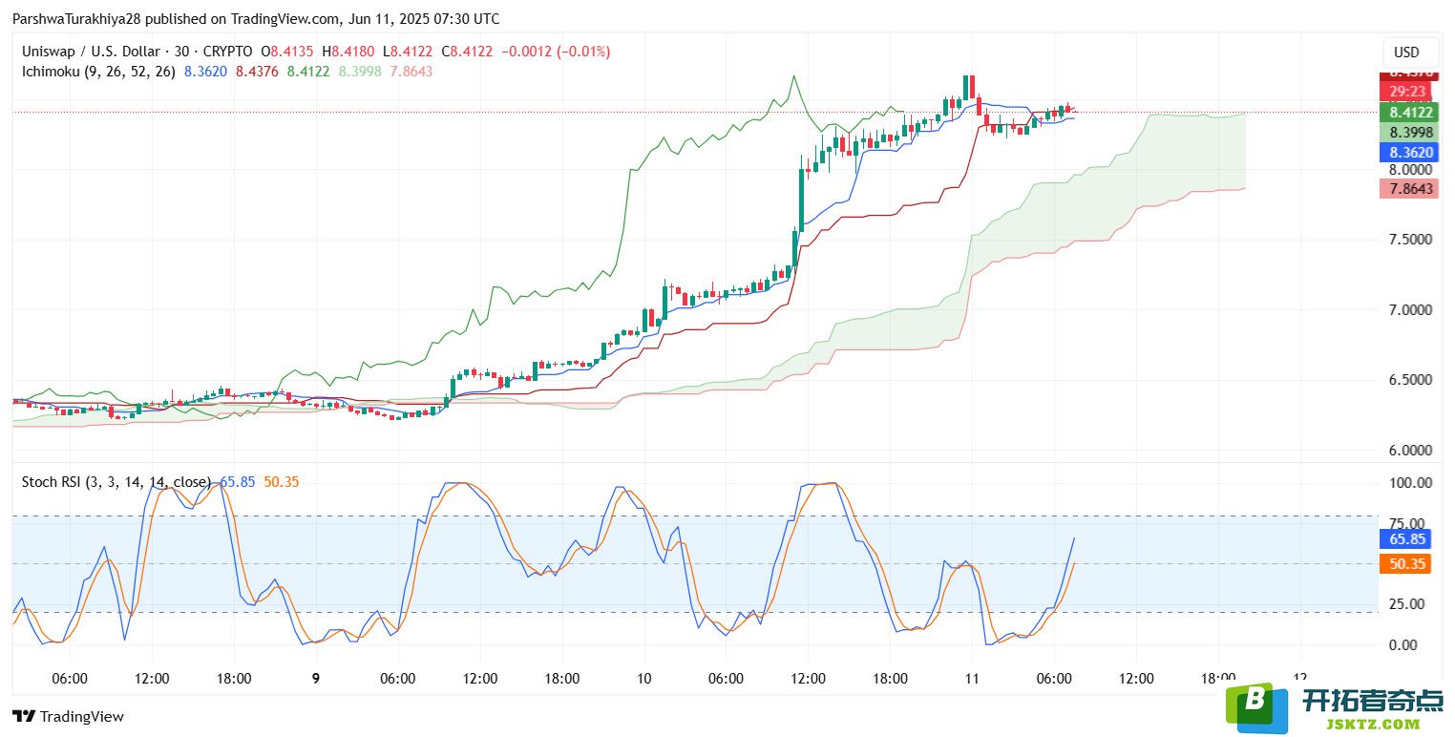
Task: Click blue 65.85 value in Stoch RSI legend
Action: click(x=237, y=482)
